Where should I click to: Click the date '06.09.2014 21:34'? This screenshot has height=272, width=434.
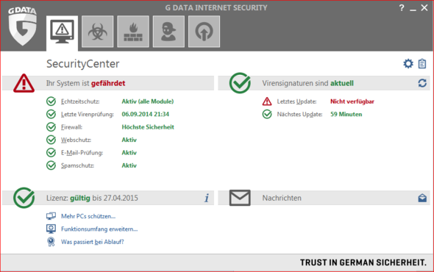tap(146, 114)
